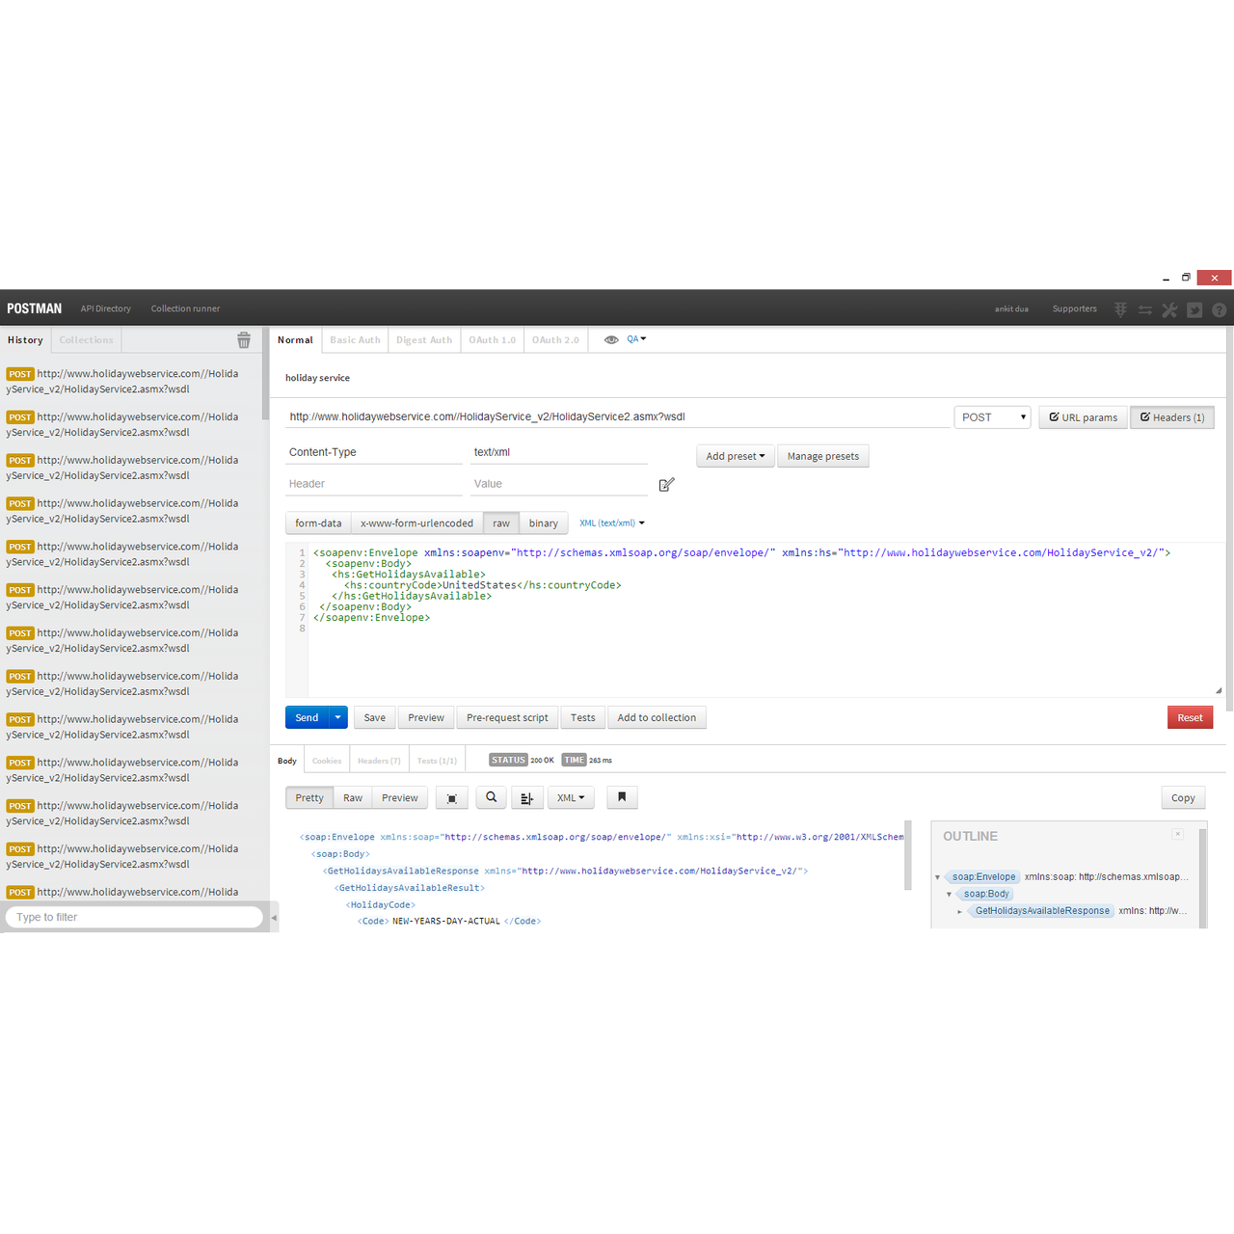The image size is (1234, 1234).
Task: Open settings via the wrench icon
Action: (x=1169, y=309)
